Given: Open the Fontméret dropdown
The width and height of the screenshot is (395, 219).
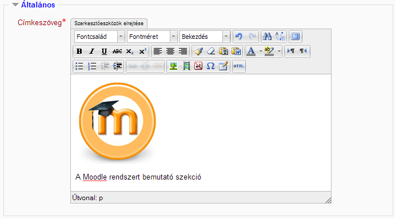Looking at the screenshot, I should click(152, 37).
